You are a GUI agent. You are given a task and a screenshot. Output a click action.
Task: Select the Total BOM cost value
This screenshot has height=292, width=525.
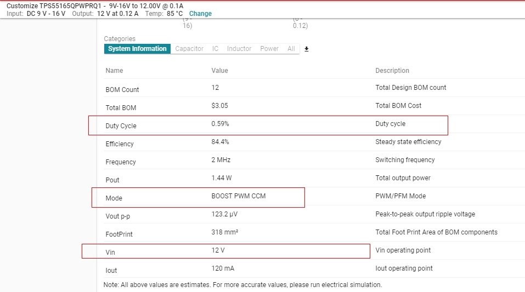pyautogui.click(x=220, y=106)
